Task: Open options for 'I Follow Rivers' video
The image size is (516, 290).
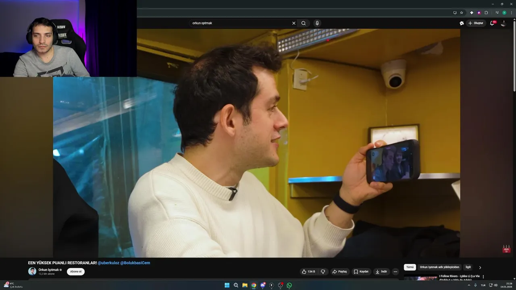Action: pos(483,277)
